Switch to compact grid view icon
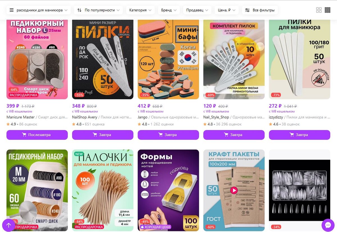Viewport: 337px width, 232px height. point(327,10)
